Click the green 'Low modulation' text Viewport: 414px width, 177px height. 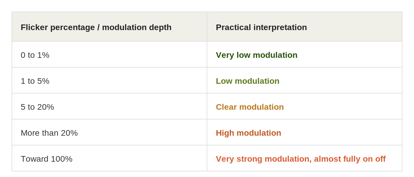(248, 81)
